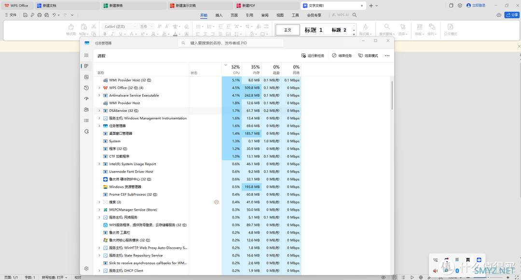Open WPS print preview icon
521x280 pixels.
(46, 15)
